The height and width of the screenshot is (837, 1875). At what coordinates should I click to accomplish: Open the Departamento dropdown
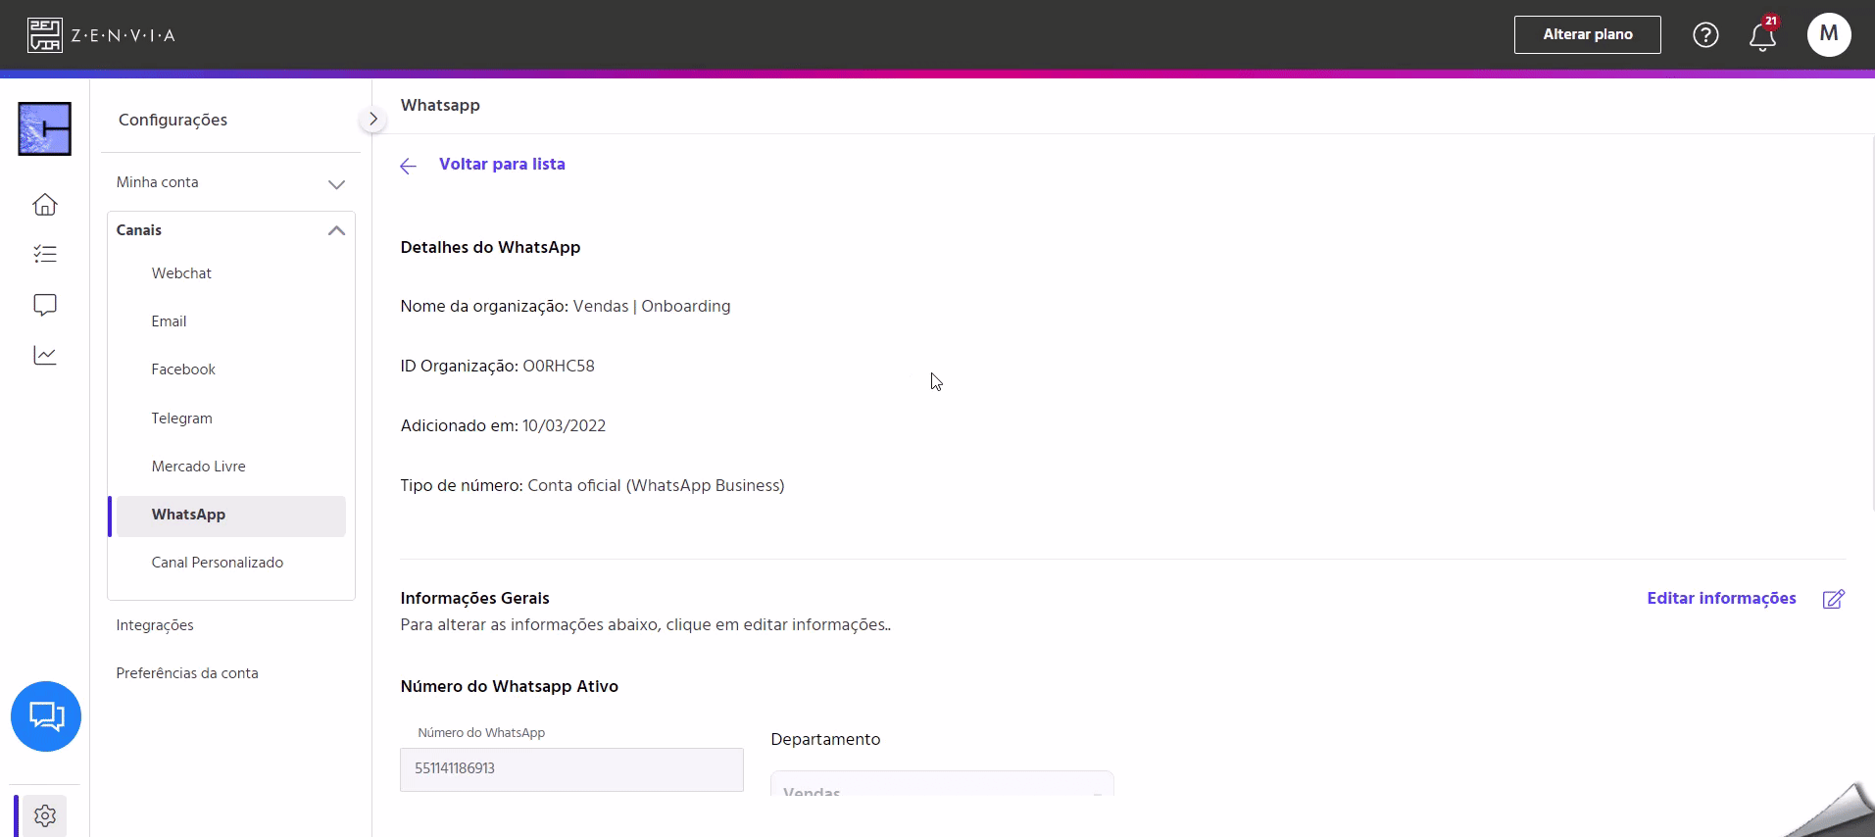pos(942,783)
